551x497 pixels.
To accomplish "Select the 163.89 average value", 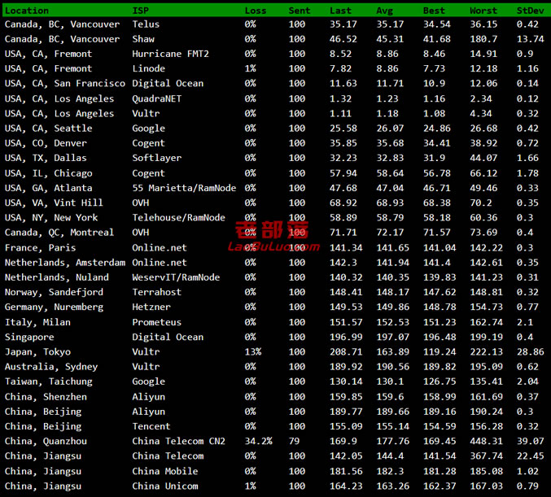I will [x=393, y=351].
